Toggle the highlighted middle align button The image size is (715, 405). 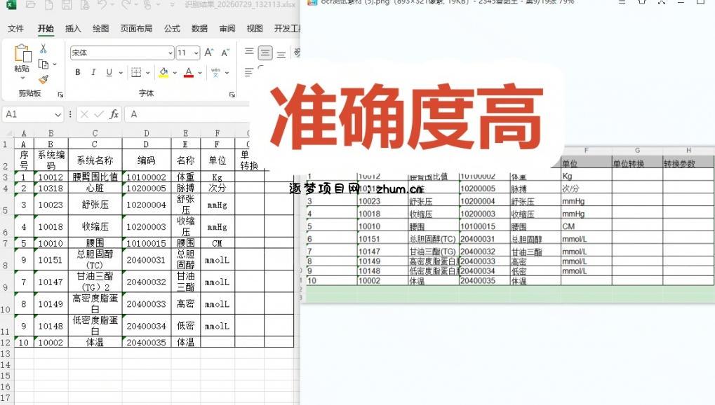[x=265, y=53]
